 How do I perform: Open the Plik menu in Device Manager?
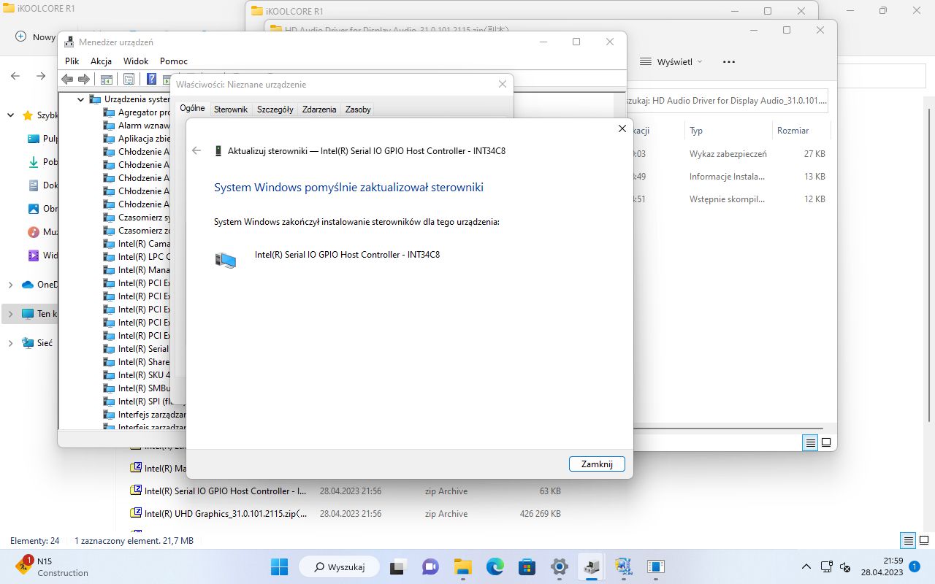coord(72,61)
